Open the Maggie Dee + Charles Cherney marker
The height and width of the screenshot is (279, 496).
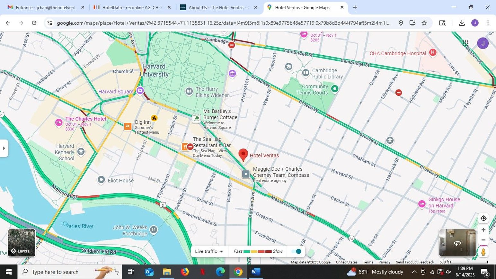click(245, 174)
